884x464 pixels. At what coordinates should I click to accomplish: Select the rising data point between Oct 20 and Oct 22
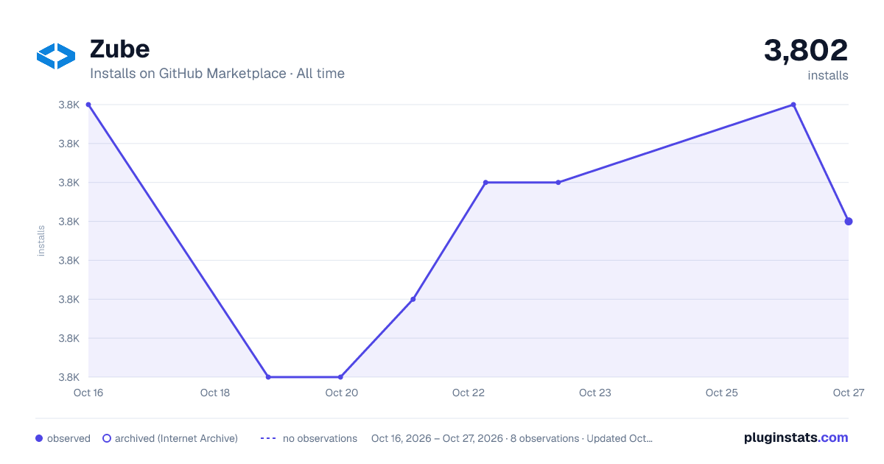413,299
